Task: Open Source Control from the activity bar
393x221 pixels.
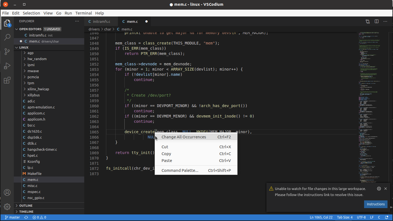Action: point(7,51)
